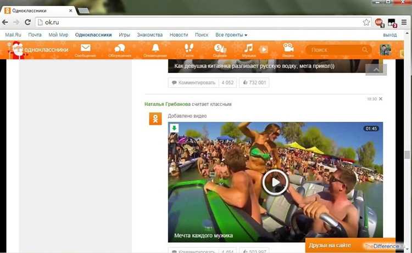Open Музыка note icon
Viewport: 412px width, 253px height.
(x=249, y=49)
